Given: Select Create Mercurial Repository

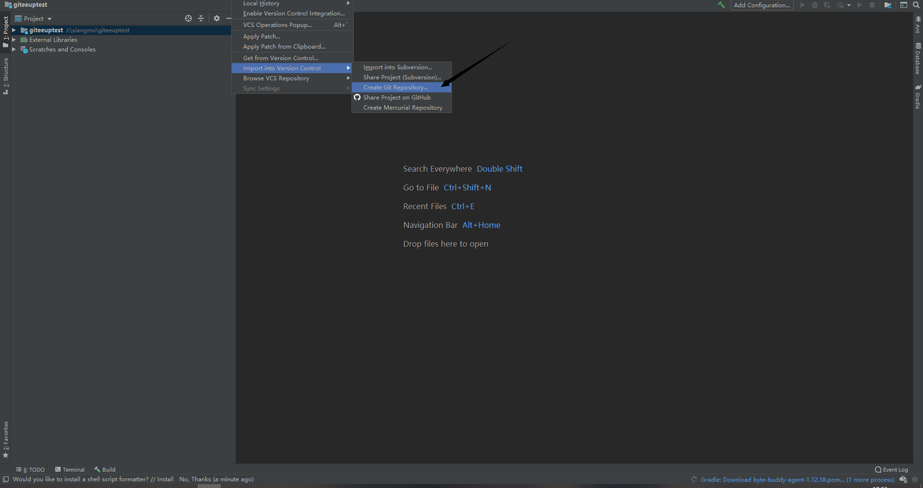Looking at the screenshot, I should click(x=402, y=107).
